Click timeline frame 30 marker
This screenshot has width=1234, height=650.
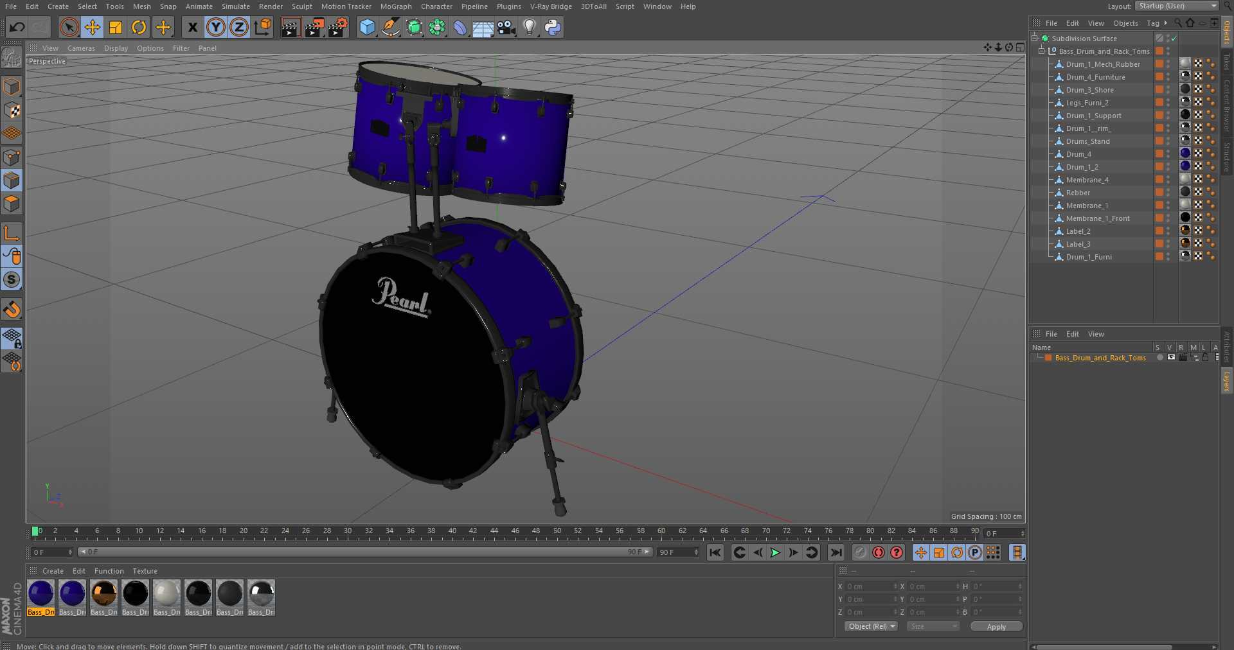point(348,531)
